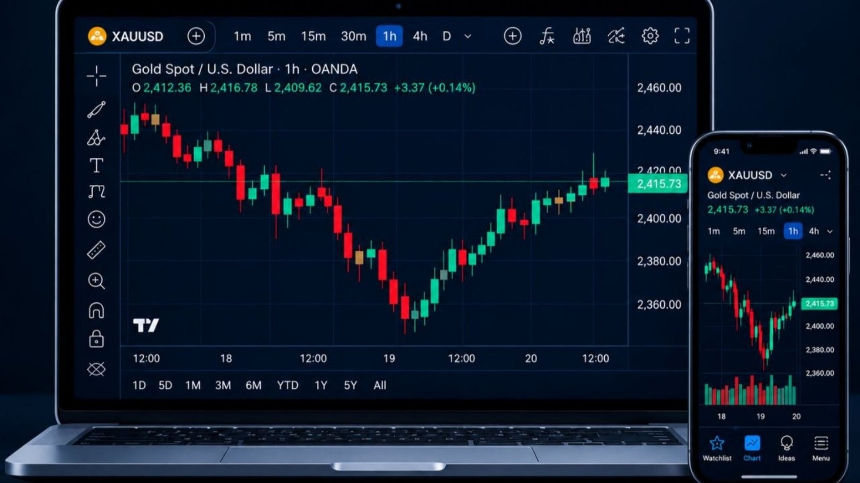Screen dimensions: 860x483
Task: Tap the gold symbol icon on phone
Action: (715, 175)
